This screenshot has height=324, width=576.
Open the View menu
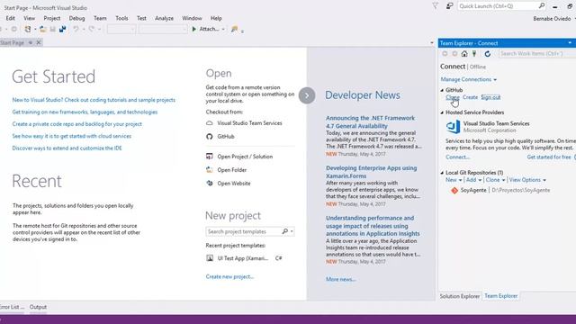[30, 18]
